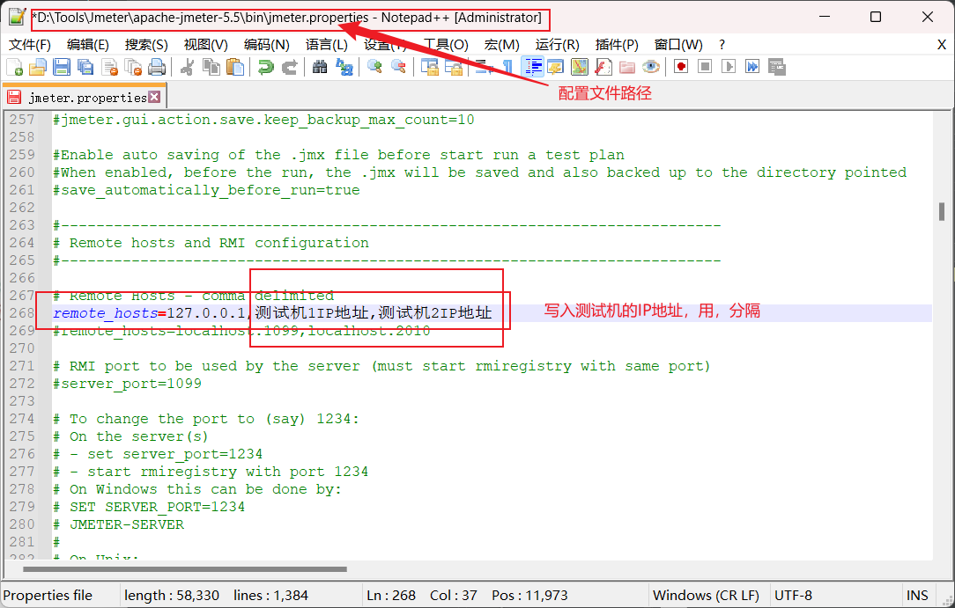The image size is (955, 608).
Task: Toggle Synchronize Vertical Scrolling icon
Action: 429,67
